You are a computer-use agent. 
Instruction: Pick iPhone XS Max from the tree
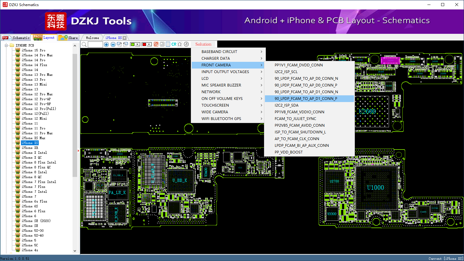34,138
